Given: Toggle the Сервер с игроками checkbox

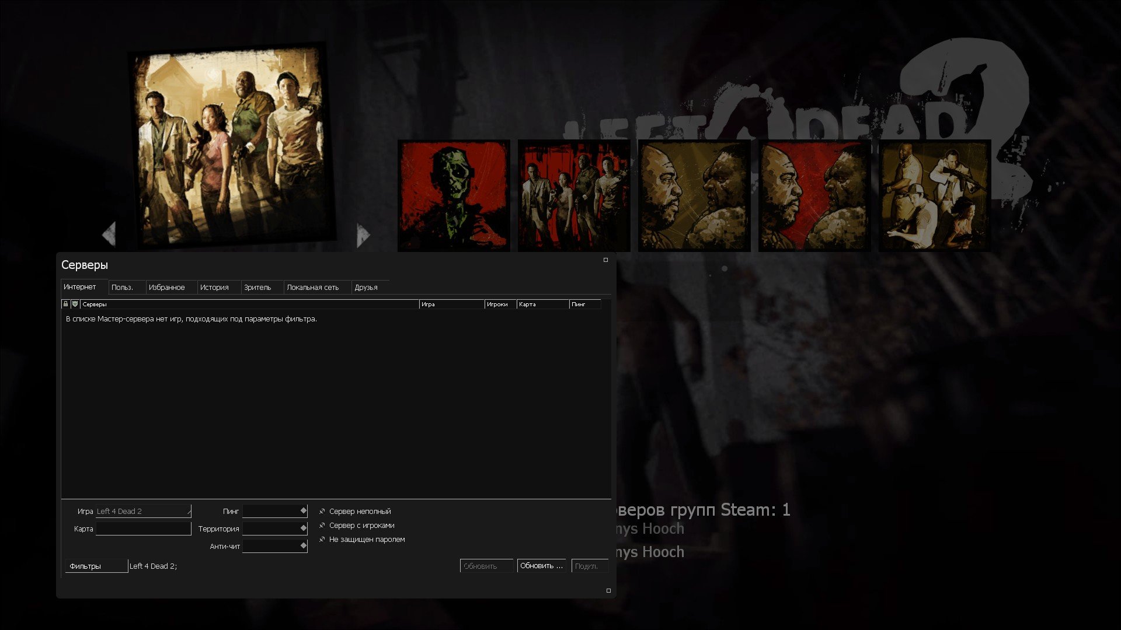Looking at the screenshot, I should tap(357, 526).
